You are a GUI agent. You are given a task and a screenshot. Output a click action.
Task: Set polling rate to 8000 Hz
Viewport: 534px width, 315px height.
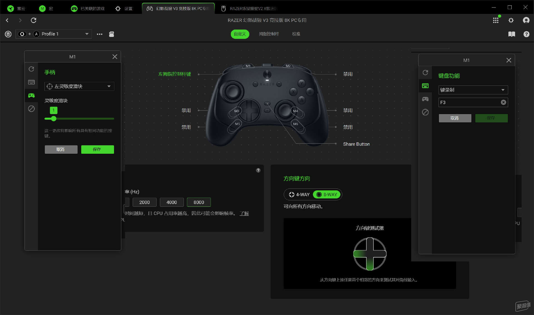[x=199, y=202]
